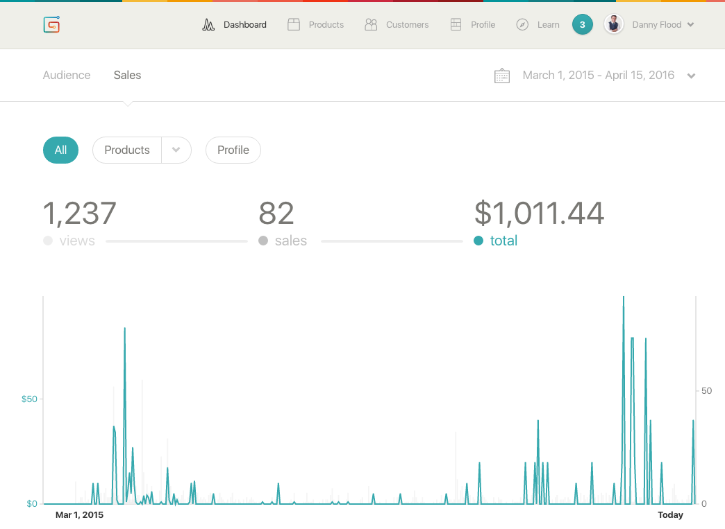
Task: Click the Dashboard chart icon
Action: (208, 25)
